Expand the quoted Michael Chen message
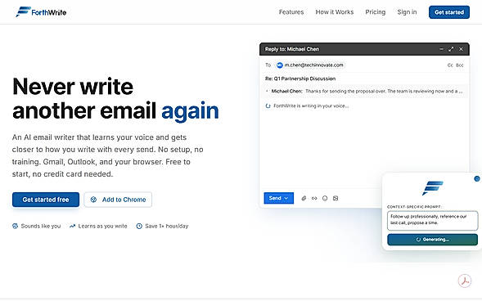The height and width of the screenshot is (301, 482). [x=364, y=92]
